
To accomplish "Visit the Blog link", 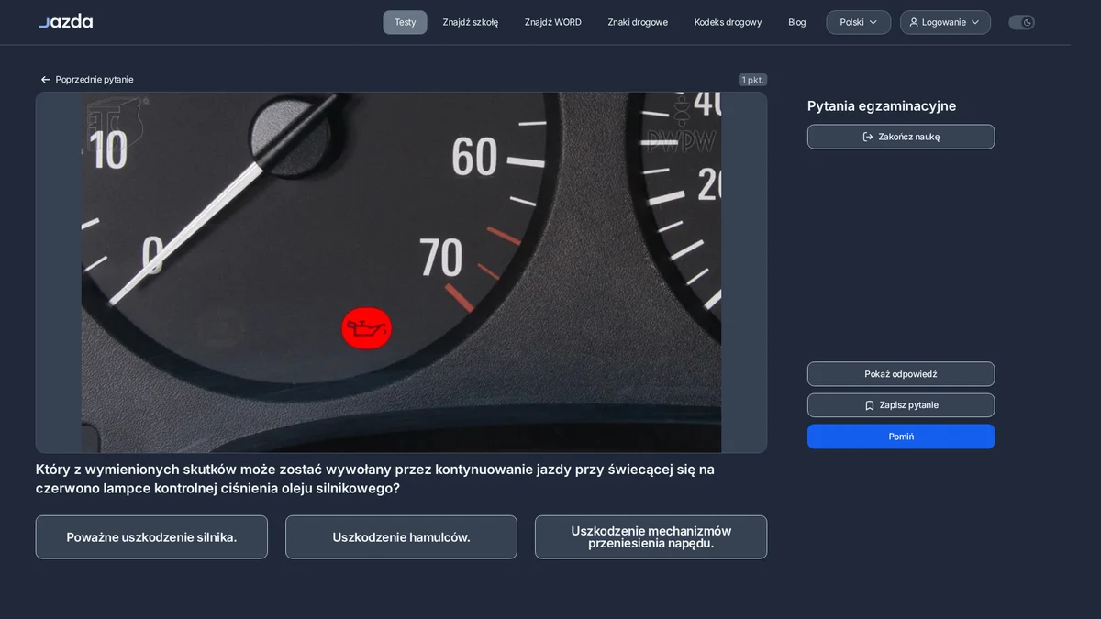I will (x=797, y=22).
